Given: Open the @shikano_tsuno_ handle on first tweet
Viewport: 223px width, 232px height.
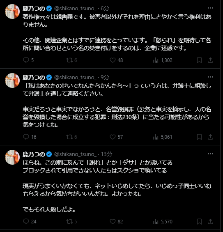Looking at the screenshot, I should pos(75,9).
